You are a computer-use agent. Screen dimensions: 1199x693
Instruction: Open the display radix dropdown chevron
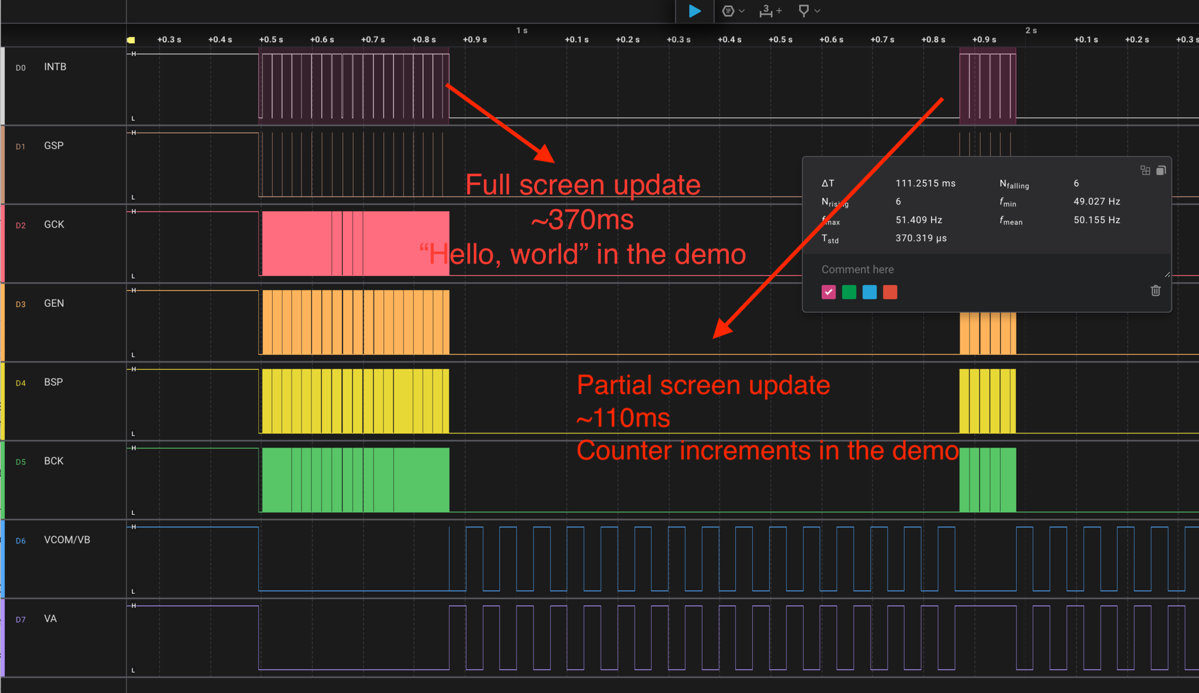[x=742, y=11]
